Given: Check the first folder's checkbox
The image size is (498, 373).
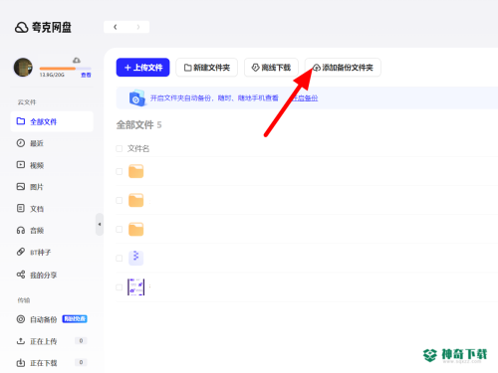Looking at the screenshot, I should tap(119, 171).
